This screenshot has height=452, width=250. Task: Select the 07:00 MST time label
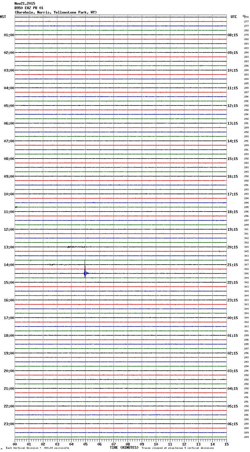9,141
